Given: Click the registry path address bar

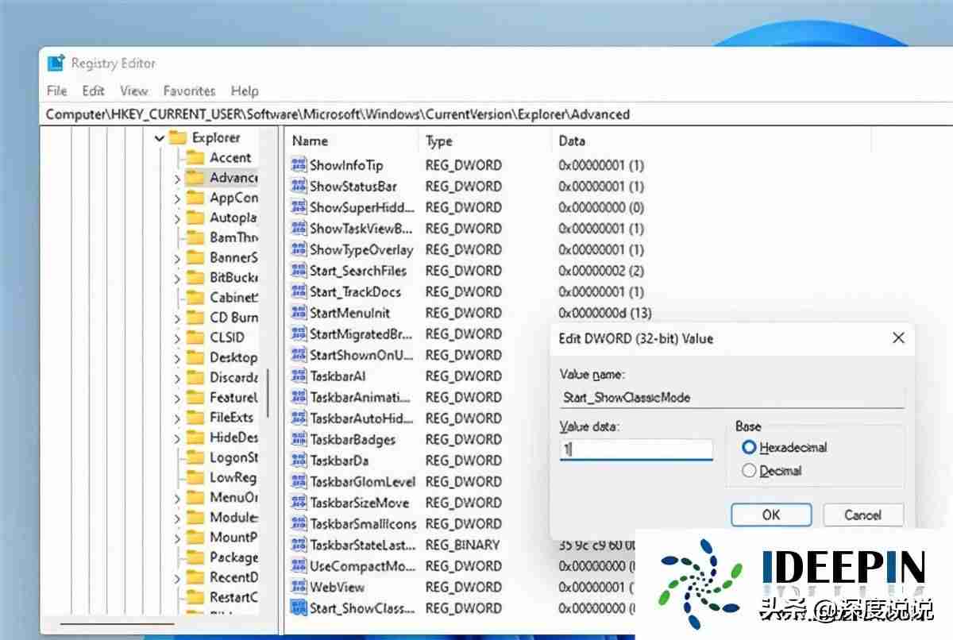Looking at the screenshot, I should click(x=496, y=114).
